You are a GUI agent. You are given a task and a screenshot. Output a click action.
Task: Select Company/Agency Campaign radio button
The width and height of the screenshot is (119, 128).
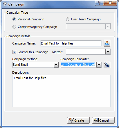pyautogui.click(x=14, y=27)
